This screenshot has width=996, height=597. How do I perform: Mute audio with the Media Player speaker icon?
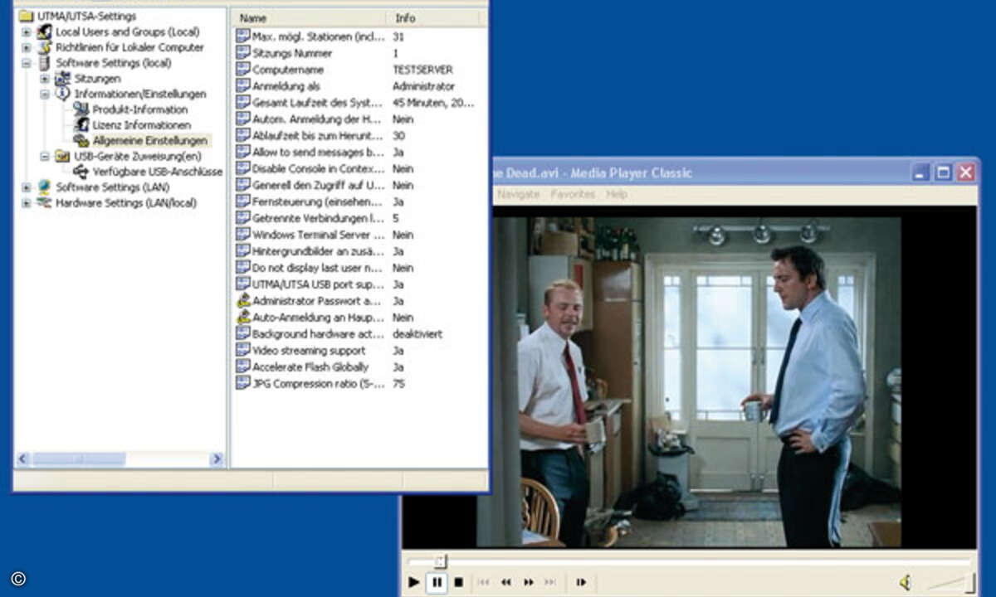point(906,583)
